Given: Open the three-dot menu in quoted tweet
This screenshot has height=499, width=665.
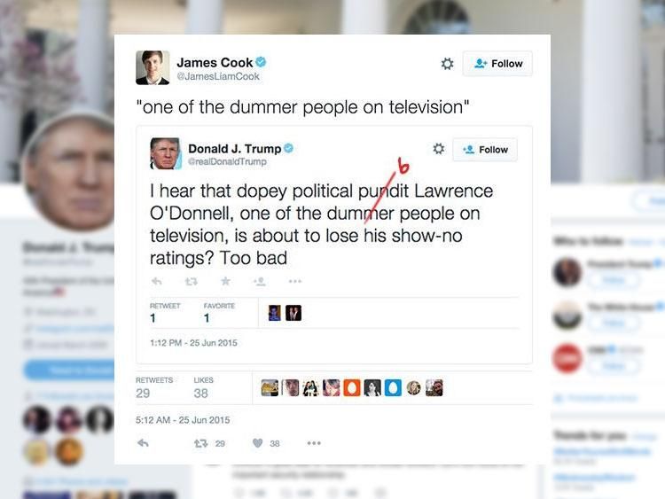Looking at the screenshot, I should (x=294, y=281).
